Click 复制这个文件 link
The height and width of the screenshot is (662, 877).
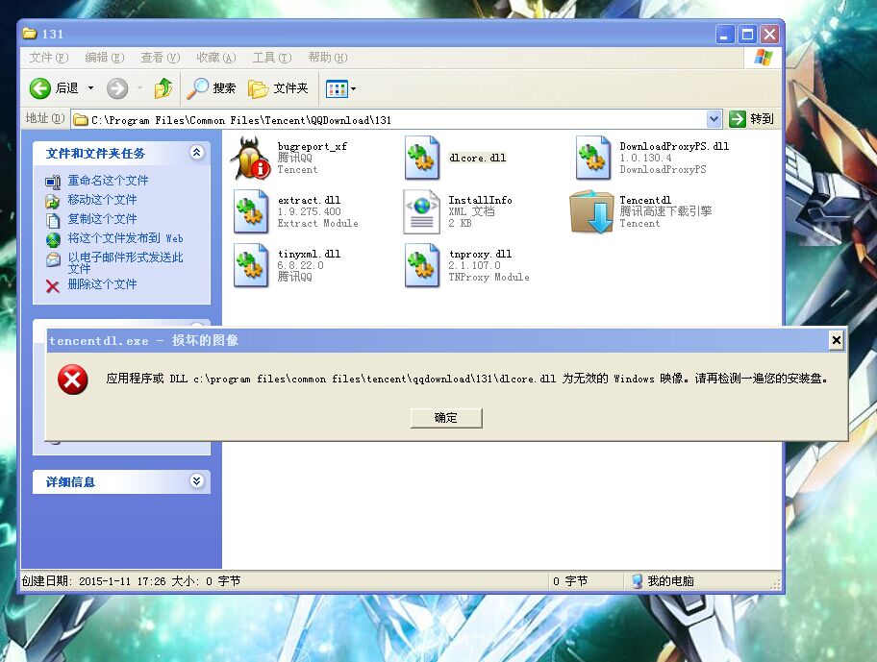[x=102, y=218]
